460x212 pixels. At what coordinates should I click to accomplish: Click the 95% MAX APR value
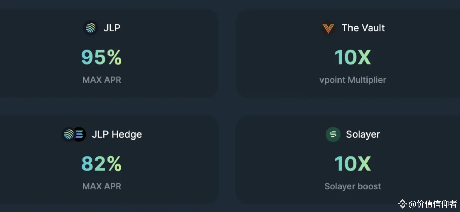pos(101,57)
